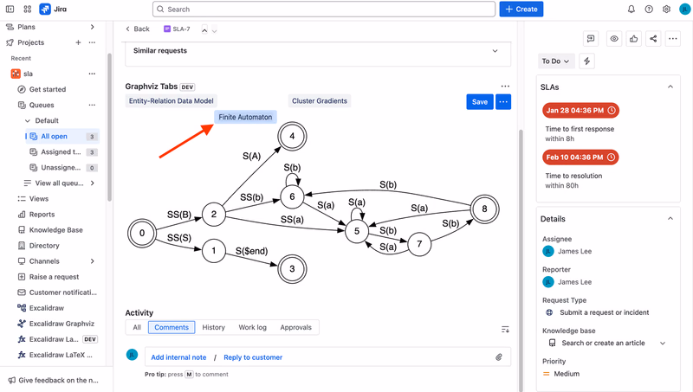The height and width of the screenshot is (392, 693).
Task: Select the History activity tab
Action: (x=213, y=328)
